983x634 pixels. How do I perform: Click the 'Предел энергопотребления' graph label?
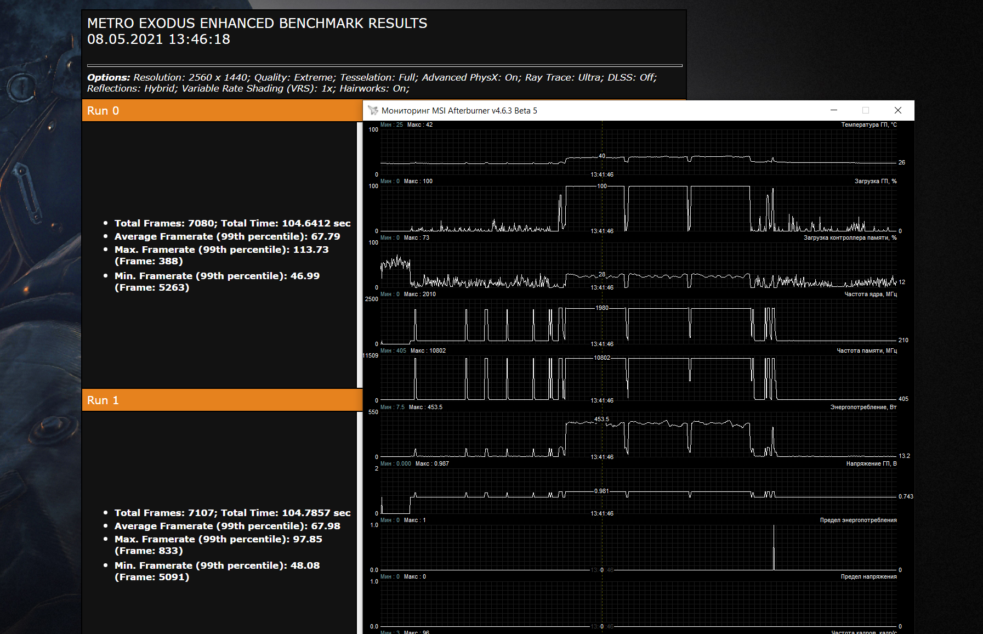coord(859,520)
